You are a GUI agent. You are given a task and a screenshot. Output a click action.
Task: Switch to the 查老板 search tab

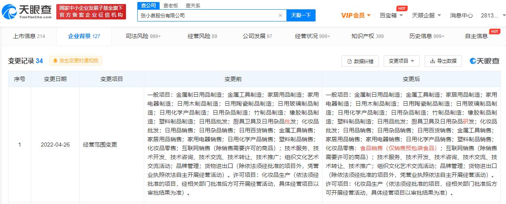(x=170, y=6)
